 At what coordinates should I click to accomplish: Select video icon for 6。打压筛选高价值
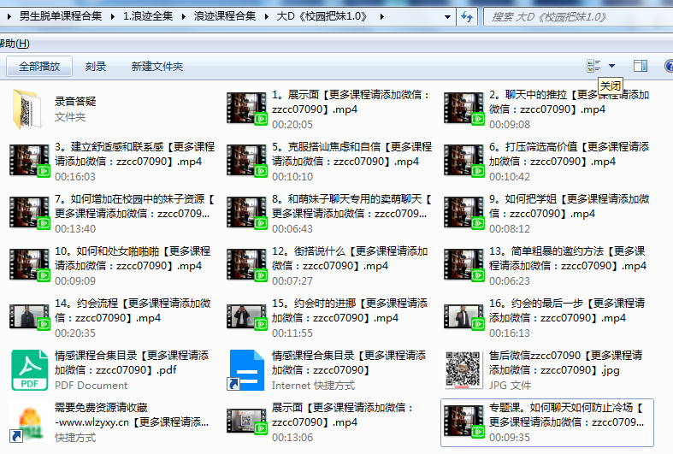463,161
